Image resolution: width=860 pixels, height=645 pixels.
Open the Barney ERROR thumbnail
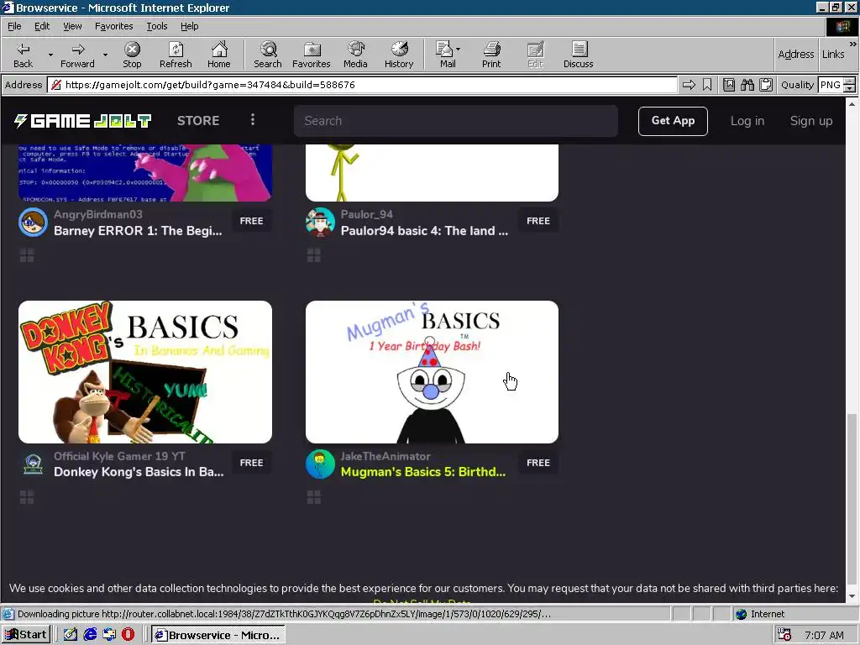pyautogui.click(x=145, y=173)
